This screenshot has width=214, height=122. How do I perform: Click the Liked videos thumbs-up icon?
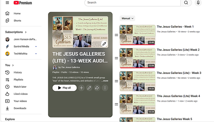point(7,94)
